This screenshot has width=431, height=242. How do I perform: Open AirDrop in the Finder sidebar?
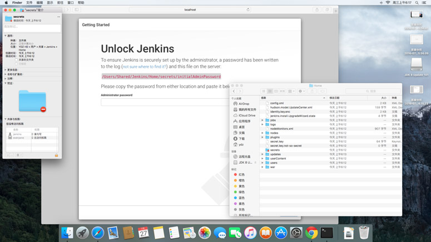(243, 104)
